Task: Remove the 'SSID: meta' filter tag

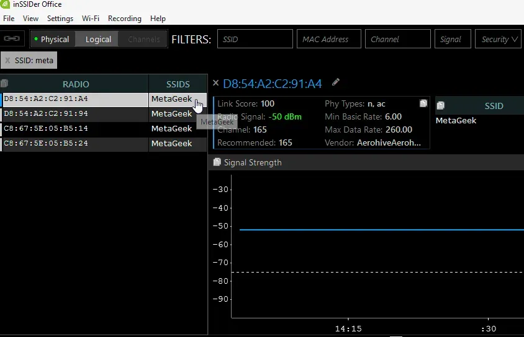Action: (7, 61)
